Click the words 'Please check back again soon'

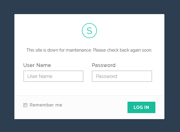(122, 50)
